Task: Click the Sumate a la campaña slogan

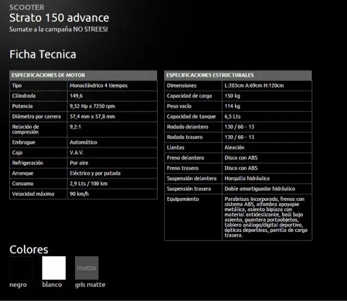Action: [58, 29]
